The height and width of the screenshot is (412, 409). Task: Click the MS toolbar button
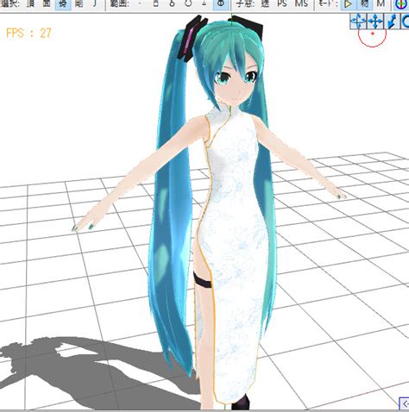click(301, 4)
